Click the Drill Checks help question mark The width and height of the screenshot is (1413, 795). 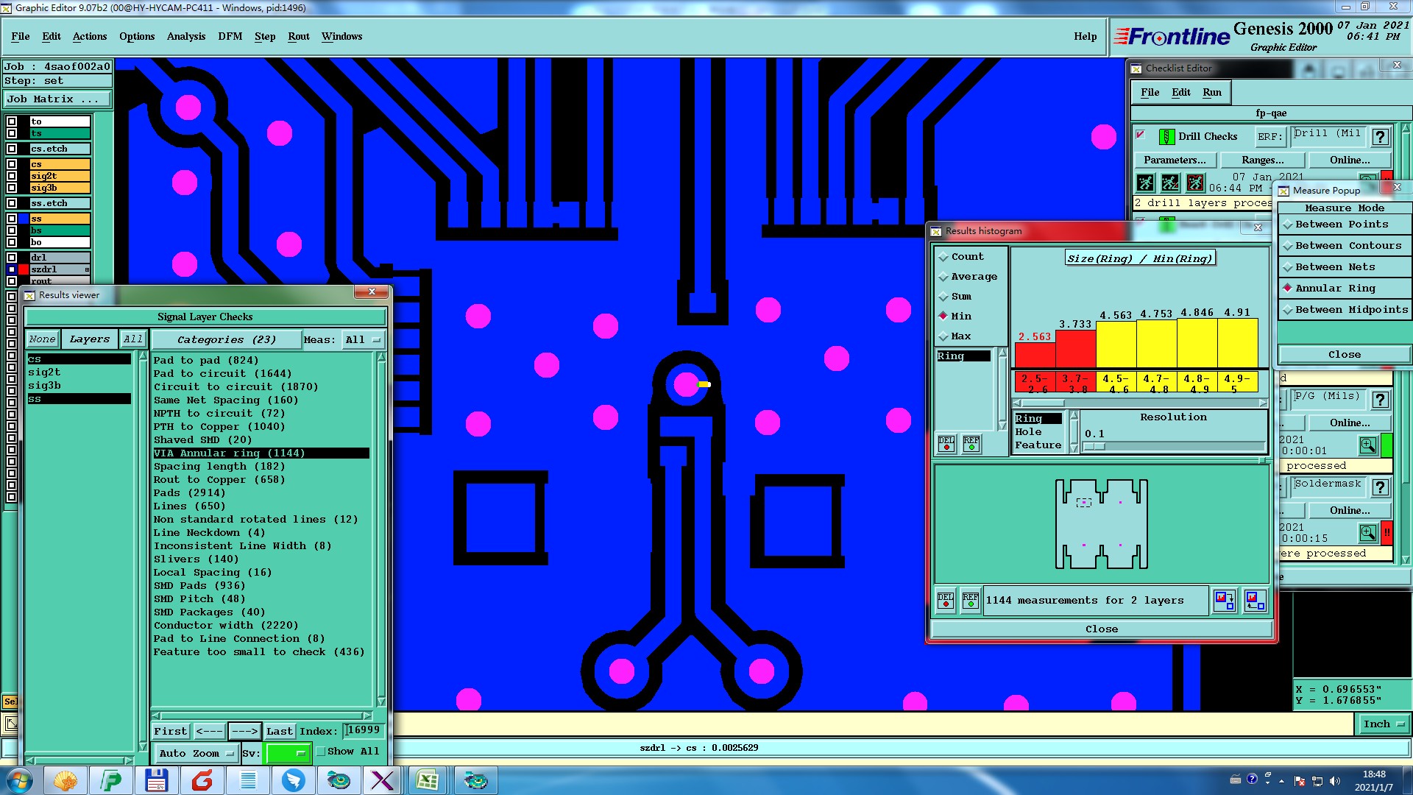[1381, 137]
